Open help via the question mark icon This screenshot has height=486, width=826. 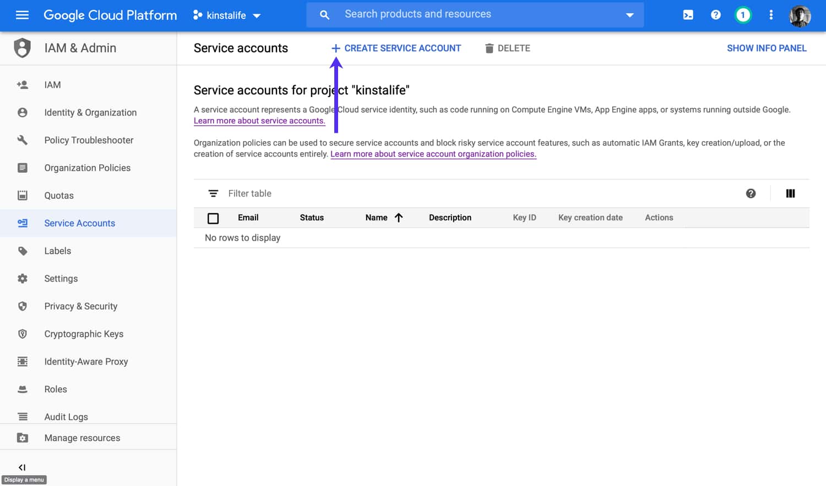715,15
